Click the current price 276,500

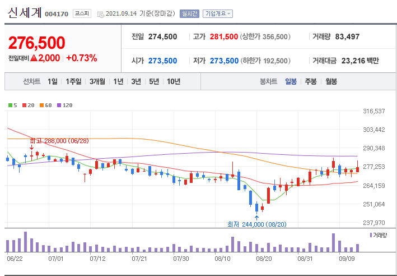pos(37,43)
